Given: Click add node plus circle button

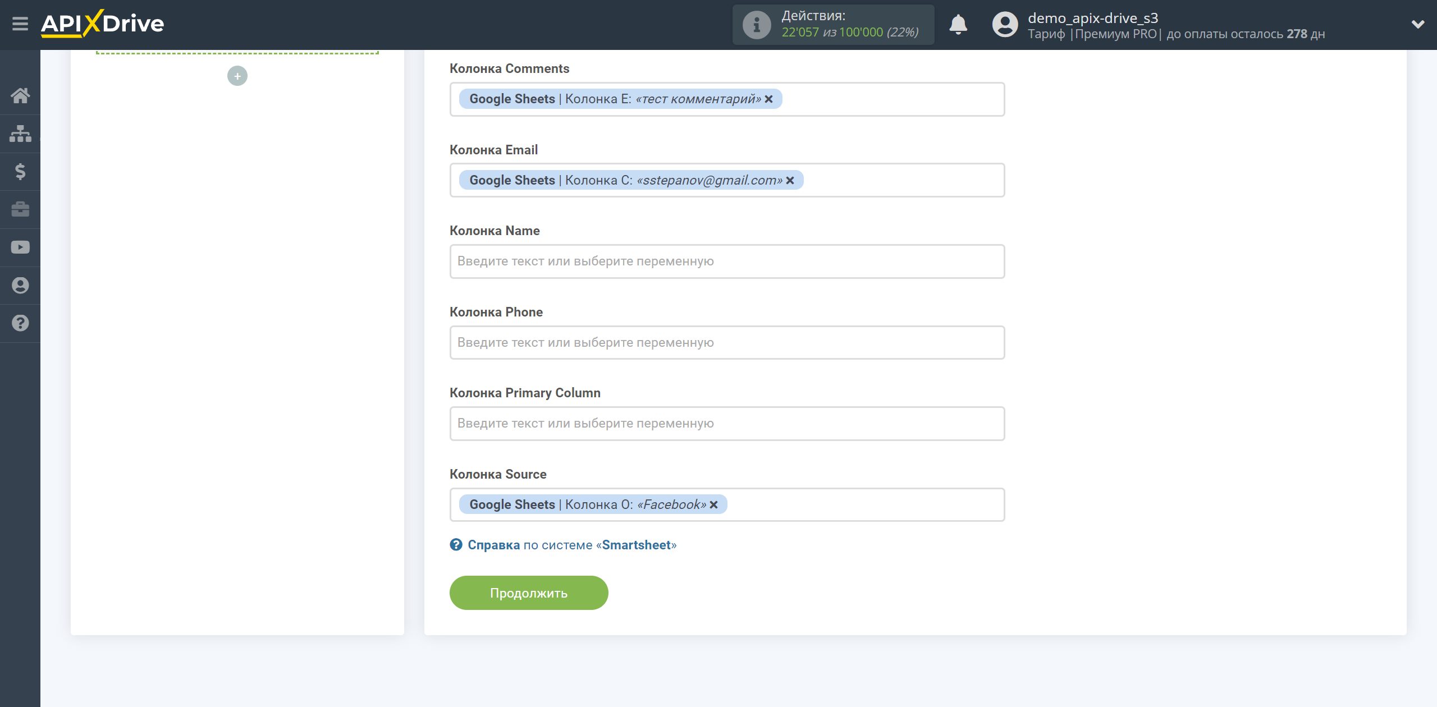Looking at the screenshot, I should click(x=236, y=76).
